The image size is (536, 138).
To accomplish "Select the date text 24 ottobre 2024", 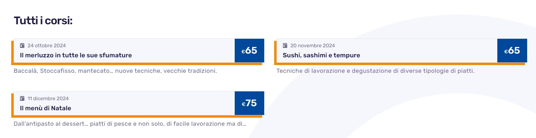I will (x=47, y=46).
